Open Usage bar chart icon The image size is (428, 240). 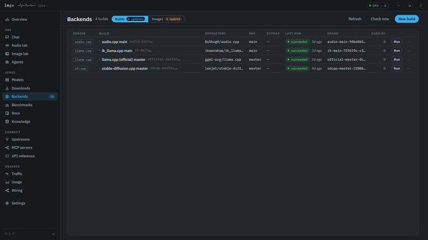pos(7,182)
